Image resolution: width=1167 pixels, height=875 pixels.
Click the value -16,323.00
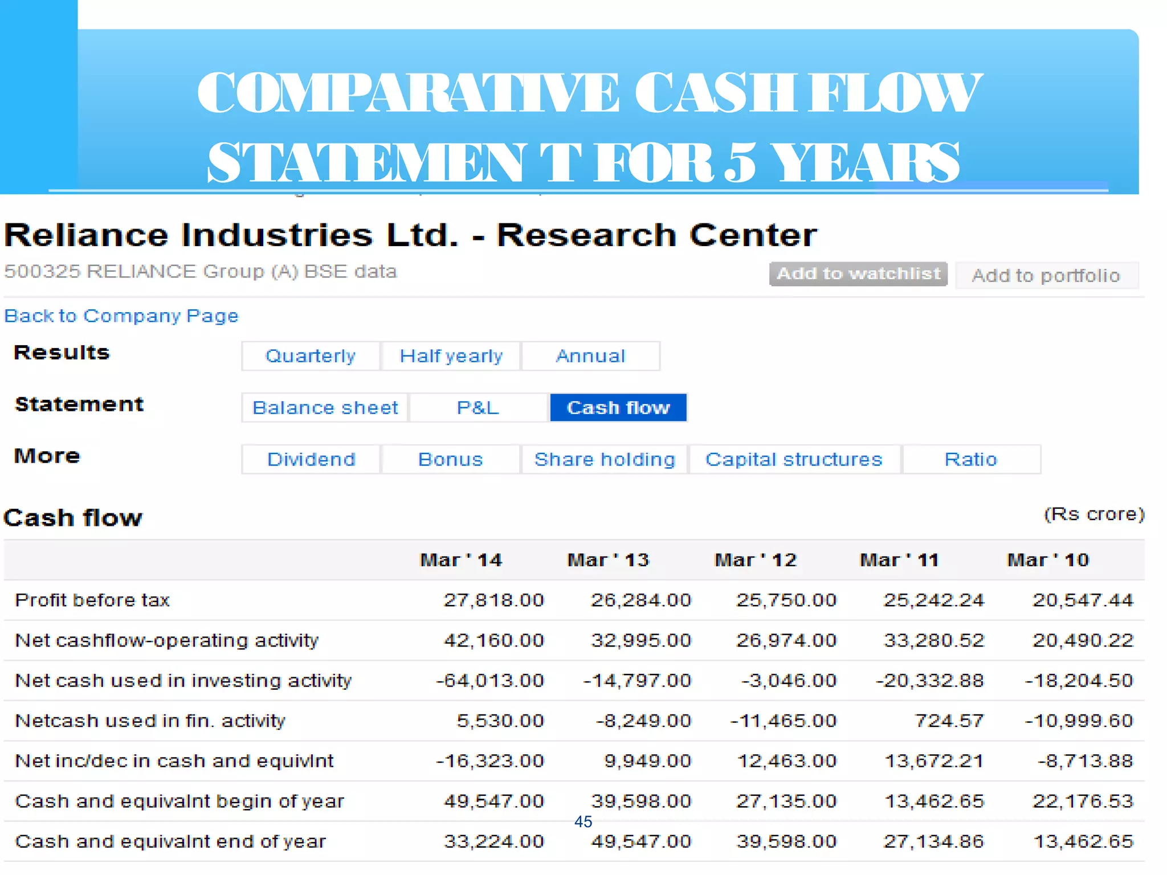pyautogui.click(x=490, y=761)
